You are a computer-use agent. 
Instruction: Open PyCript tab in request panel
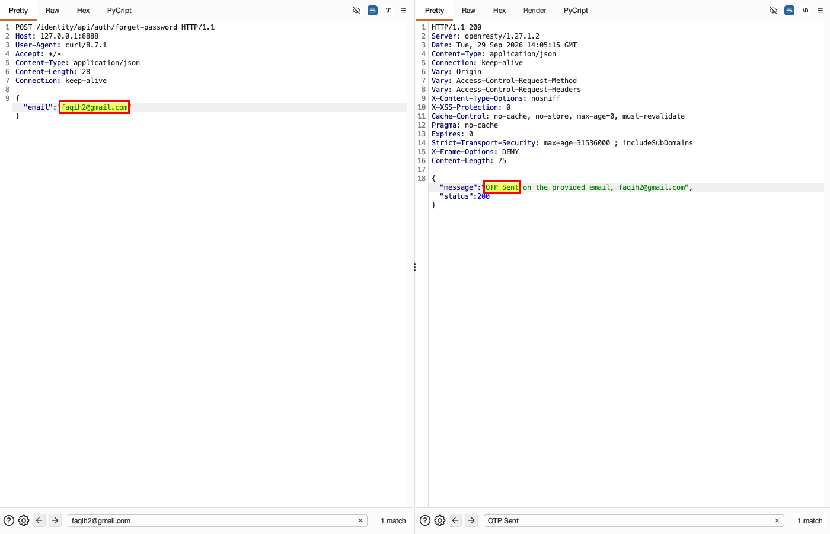coord(119,11)
